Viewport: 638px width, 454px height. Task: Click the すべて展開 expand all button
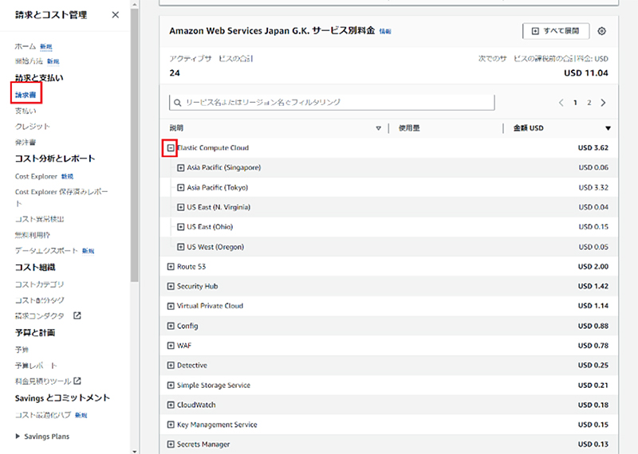(x=556, y=31)
